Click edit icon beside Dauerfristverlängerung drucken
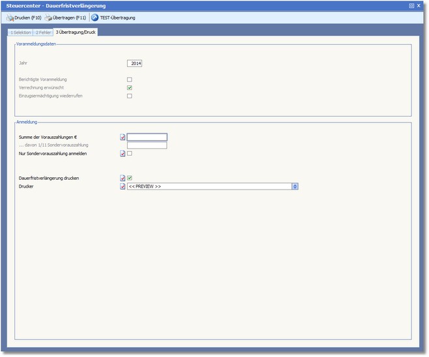This screenshot has height=357, width=429. [x=123, y=178]
